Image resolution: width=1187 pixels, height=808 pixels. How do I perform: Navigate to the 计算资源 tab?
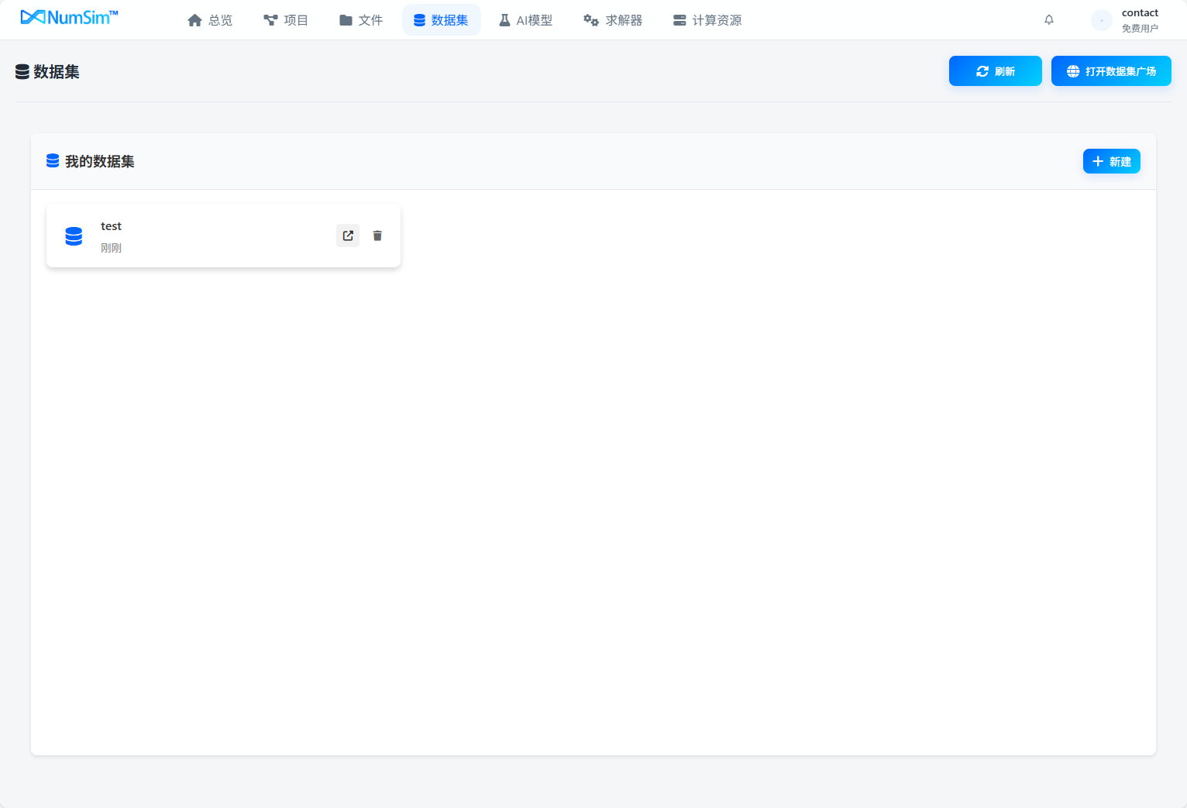pyautogui.click(x=707, y=20)
